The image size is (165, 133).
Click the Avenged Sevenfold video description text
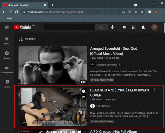(123, 73)
